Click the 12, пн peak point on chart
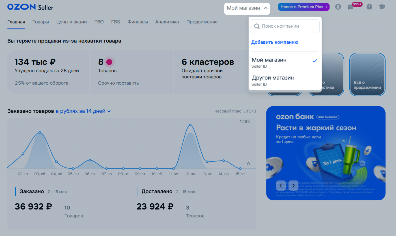Image resolution: width=396 pixels, height=236 pixels. coord(190,125)
